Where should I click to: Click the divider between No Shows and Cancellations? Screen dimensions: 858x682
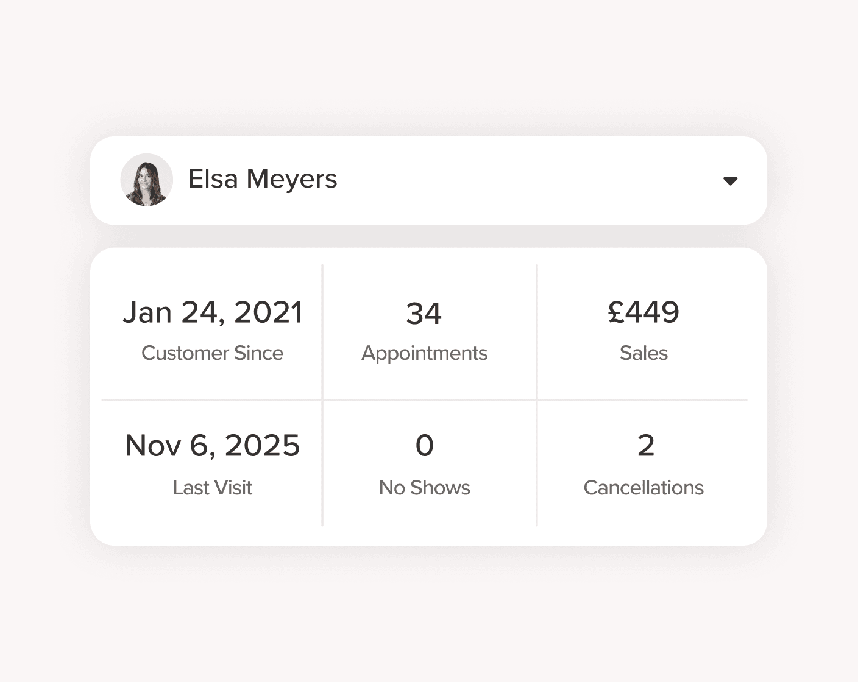click(537, 463)
